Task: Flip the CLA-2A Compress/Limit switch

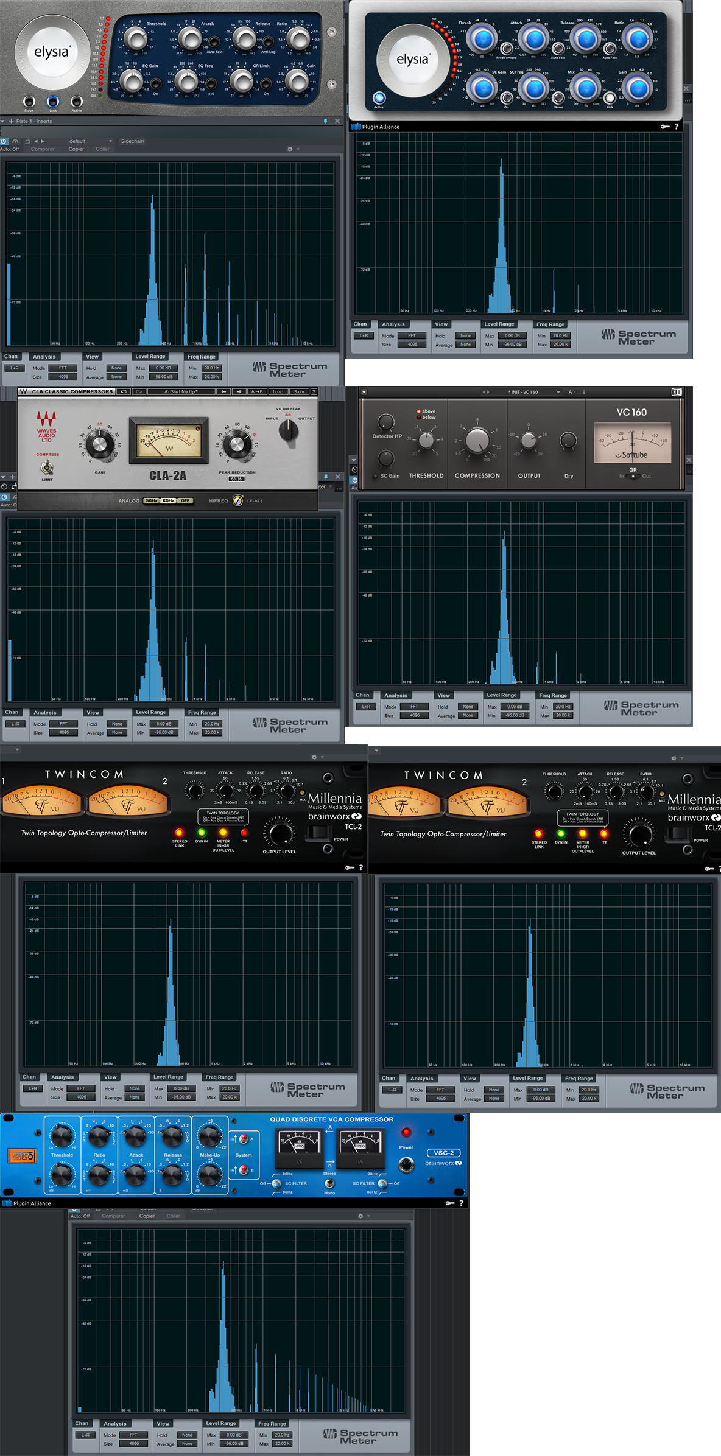Action: pyautogui.click(x=47, y=467)
